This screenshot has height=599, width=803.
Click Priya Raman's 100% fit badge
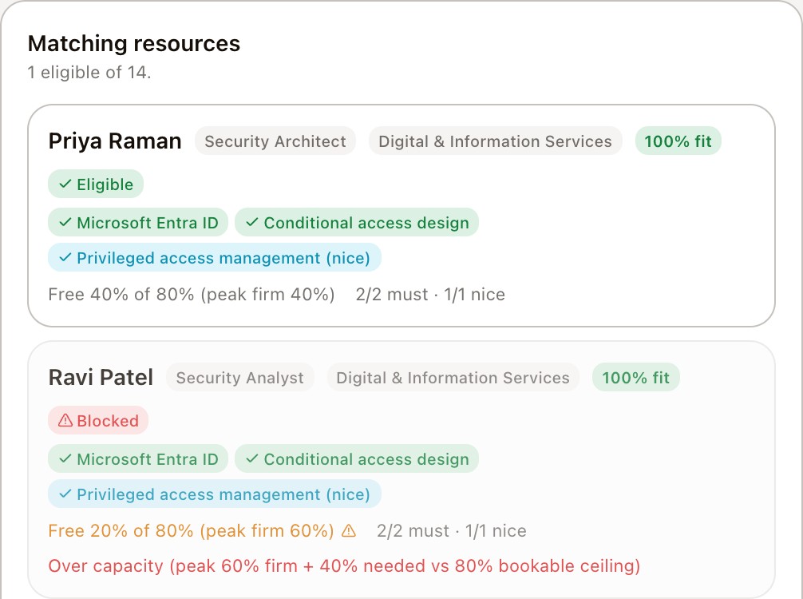(x=678, y=141)
